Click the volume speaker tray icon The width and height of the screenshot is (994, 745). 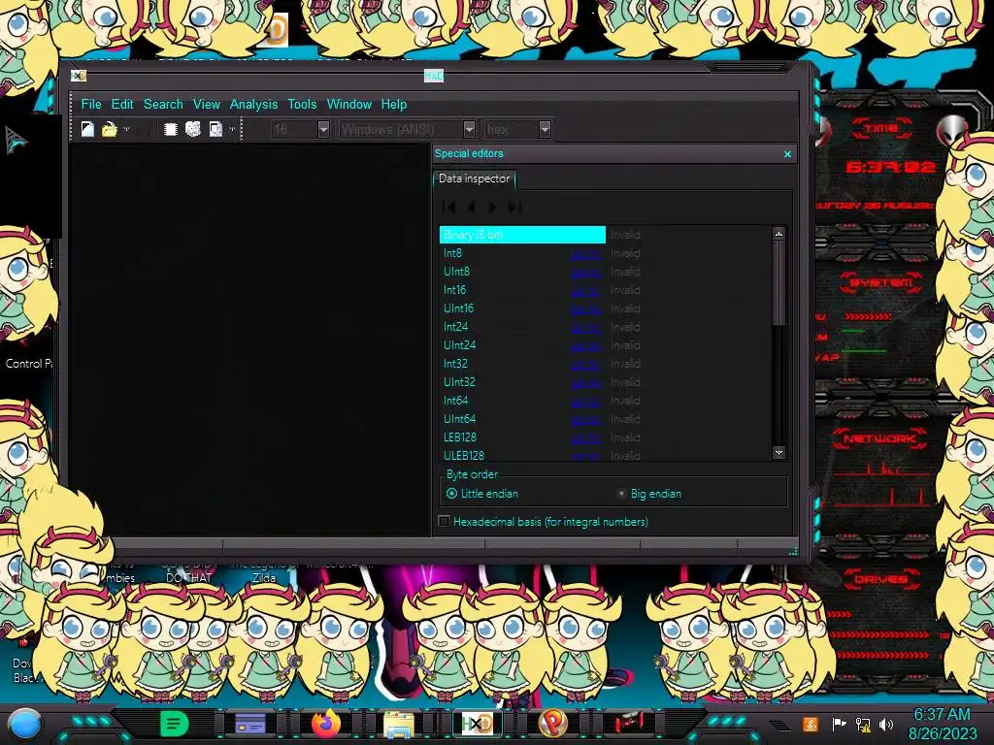tap(886, 724)
